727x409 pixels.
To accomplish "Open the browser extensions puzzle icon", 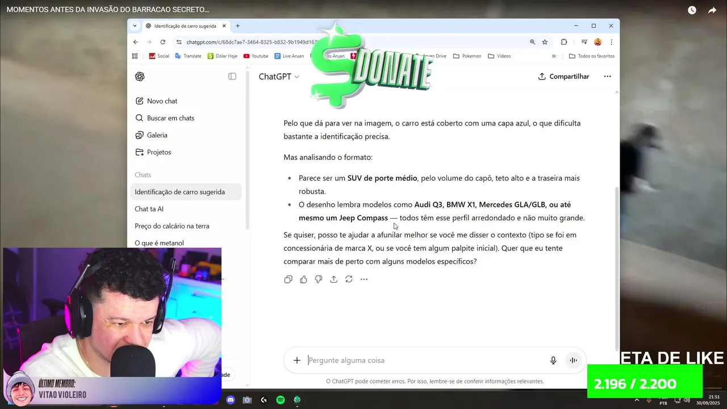I will pos(564,42).
